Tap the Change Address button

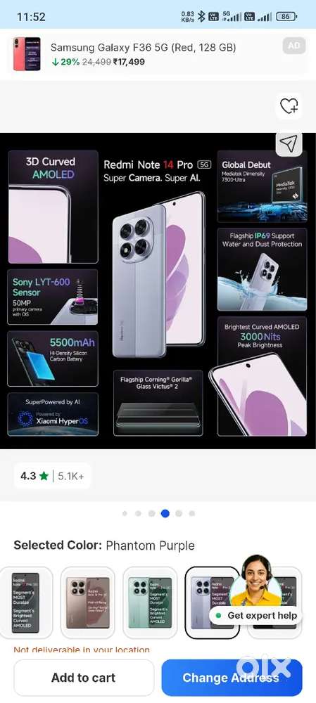232,678
